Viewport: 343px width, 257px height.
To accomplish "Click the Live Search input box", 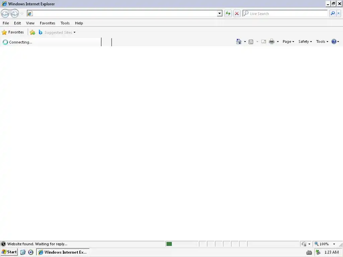I will point(285,13).
